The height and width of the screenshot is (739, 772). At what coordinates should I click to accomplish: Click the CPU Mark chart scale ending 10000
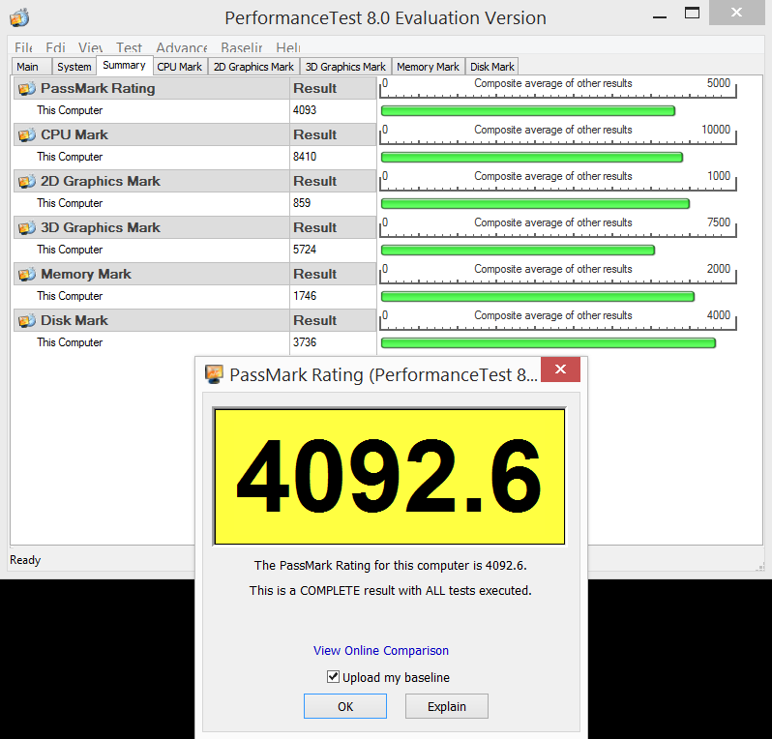pyautogui.click(x=558, y=134)
